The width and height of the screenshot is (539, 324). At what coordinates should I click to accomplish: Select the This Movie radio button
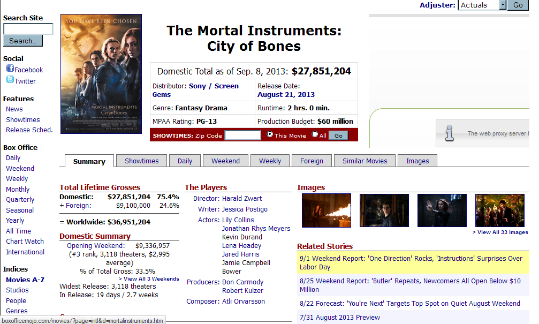pyautogui.click(x=270, y=134)
